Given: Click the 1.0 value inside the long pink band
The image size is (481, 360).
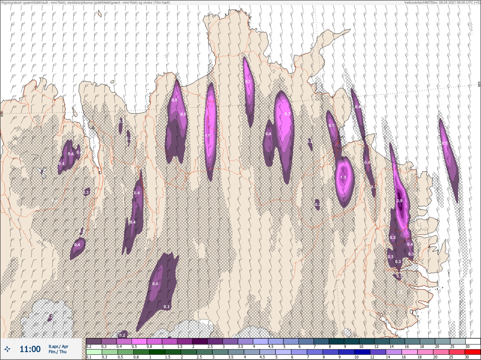Looking at the screenshot, I should click(x=208, y=136).
